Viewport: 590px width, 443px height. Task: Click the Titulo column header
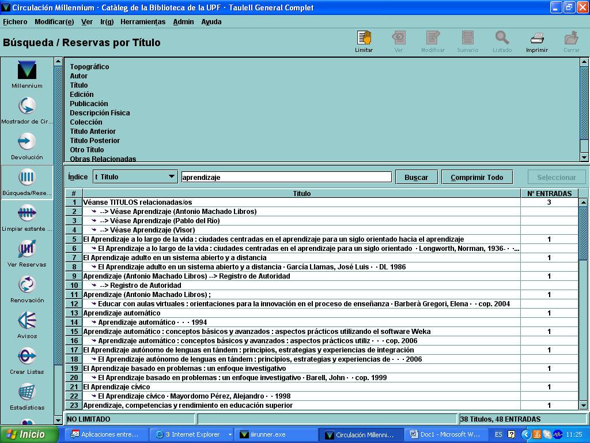[302, 193]
